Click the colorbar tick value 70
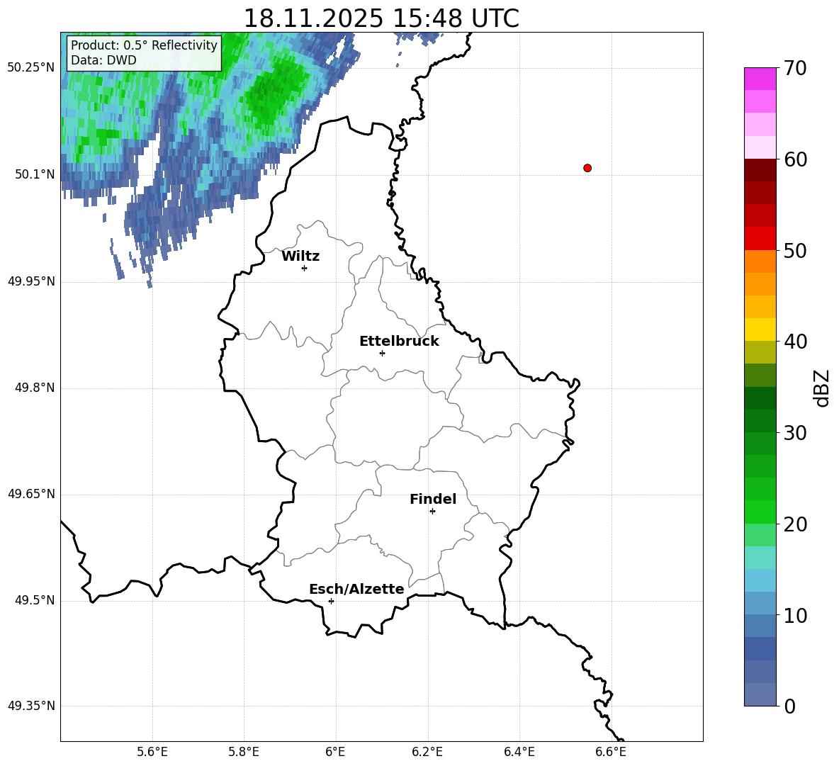Screen dimensions: 839x766 tap(795, 68)
